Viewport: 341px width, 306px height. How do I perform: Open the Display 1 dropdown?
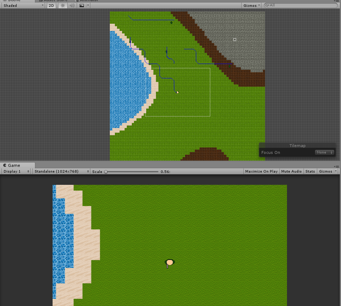pos(17,172)
